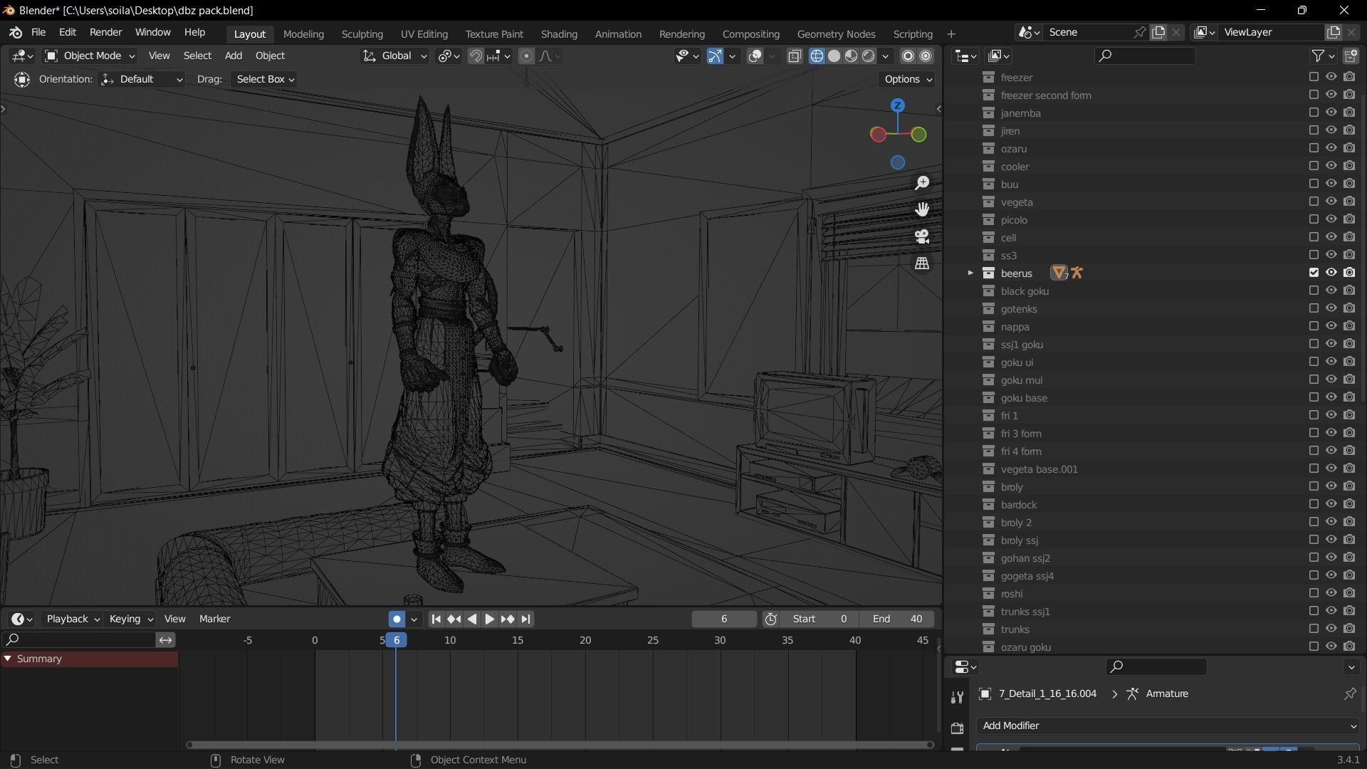Viewport: 1367px width, 769px height.
Task: Enable wireframe viewport shading mode
Action: coord(817,56)
